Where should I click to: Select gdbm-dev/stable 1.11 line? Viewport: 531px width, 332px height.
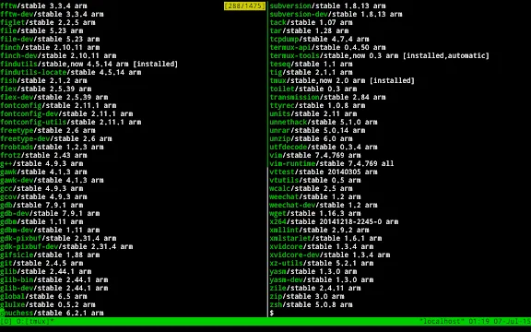click(x=50, y=230)
